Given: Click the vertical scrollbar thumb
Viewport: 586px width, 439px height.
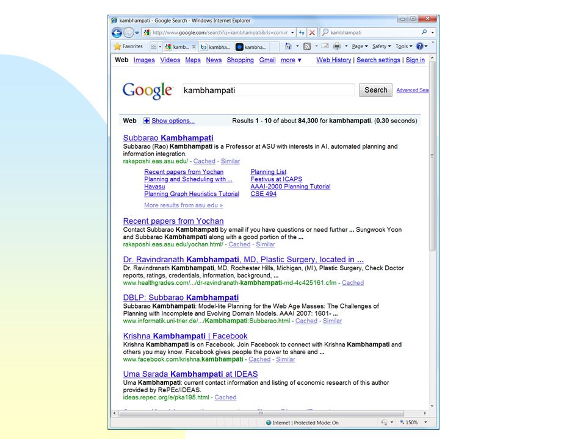Looking at the screenshot, I should coord(432,155).
